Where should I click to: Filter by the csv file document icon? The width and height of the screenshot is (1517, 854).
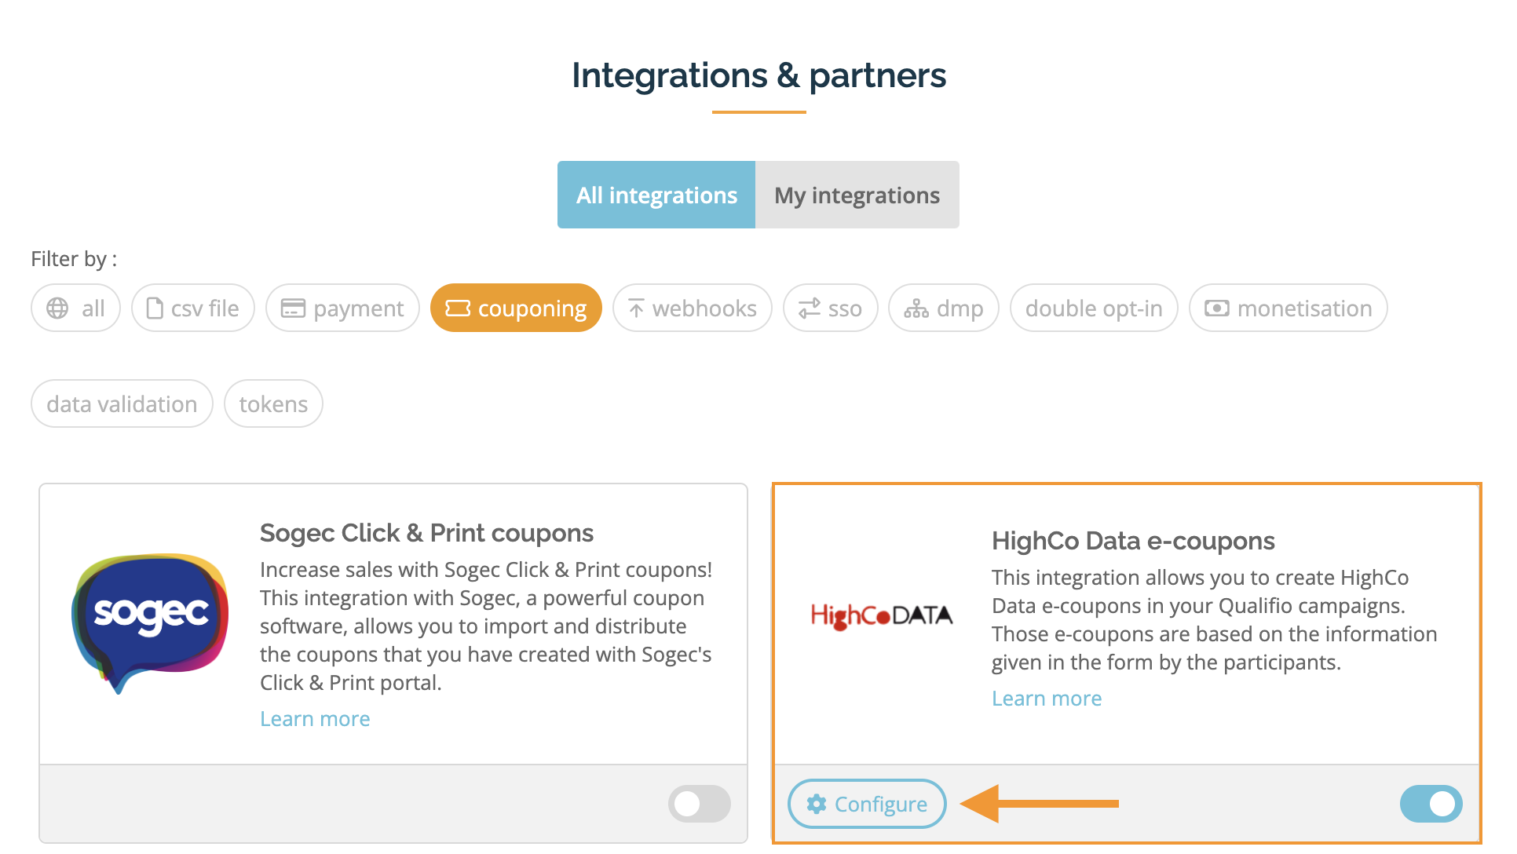[155, 308]
